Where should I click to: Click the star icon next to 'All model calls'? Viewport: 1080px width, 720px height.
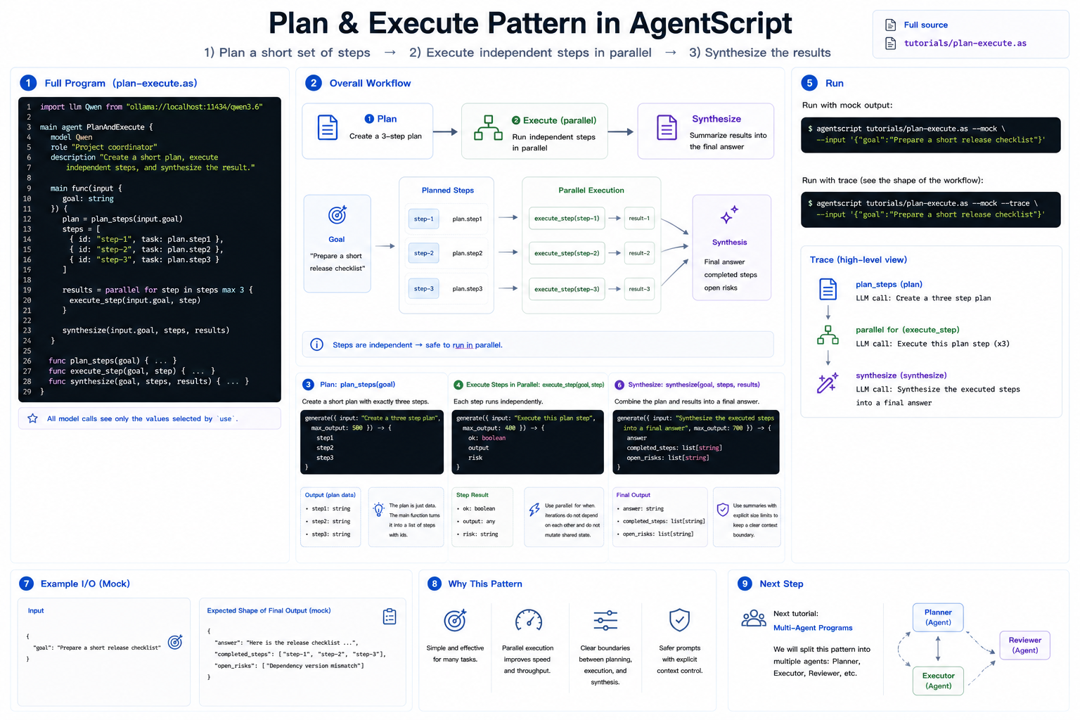pyautogui.click(x=32, y=418)
